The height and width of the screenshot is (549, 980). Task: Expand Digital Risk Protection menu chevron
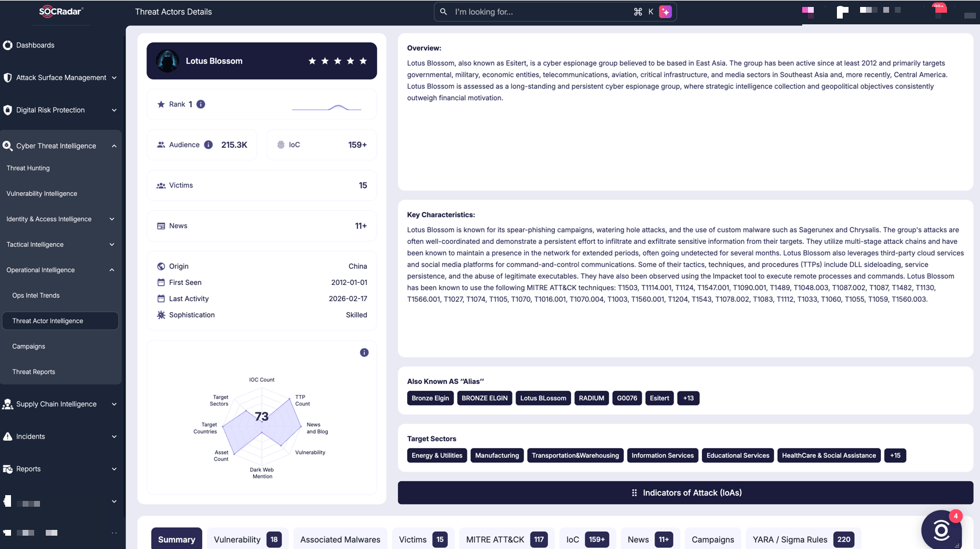click(114, 110)
